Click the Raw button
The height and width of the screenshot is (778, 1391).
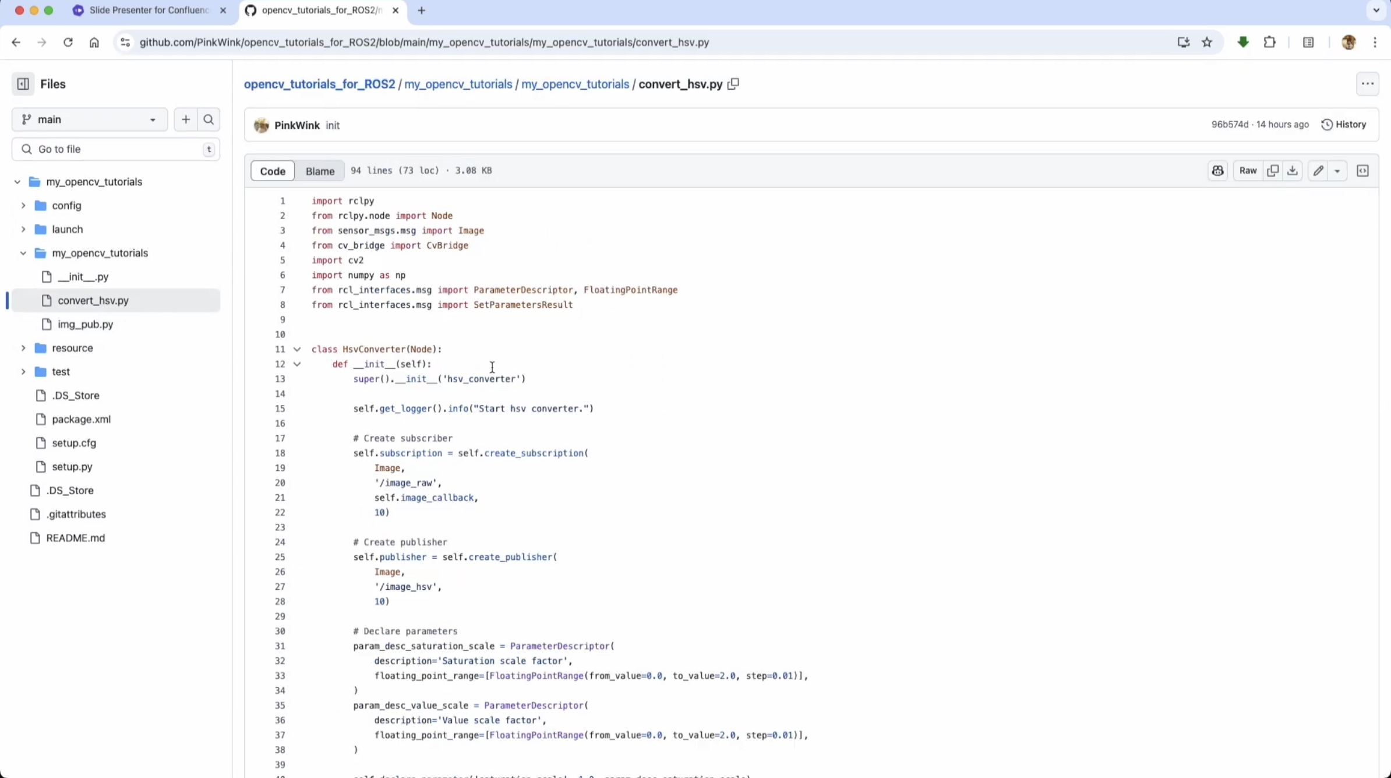[1248, 171]
